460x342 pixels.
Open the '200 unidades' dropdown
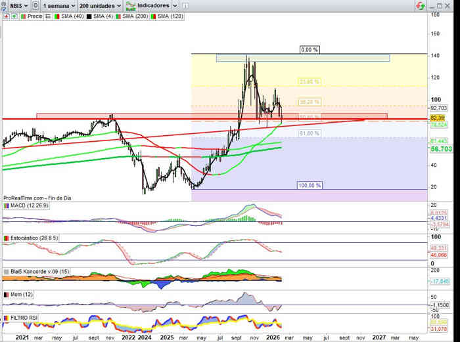(100, 5)
